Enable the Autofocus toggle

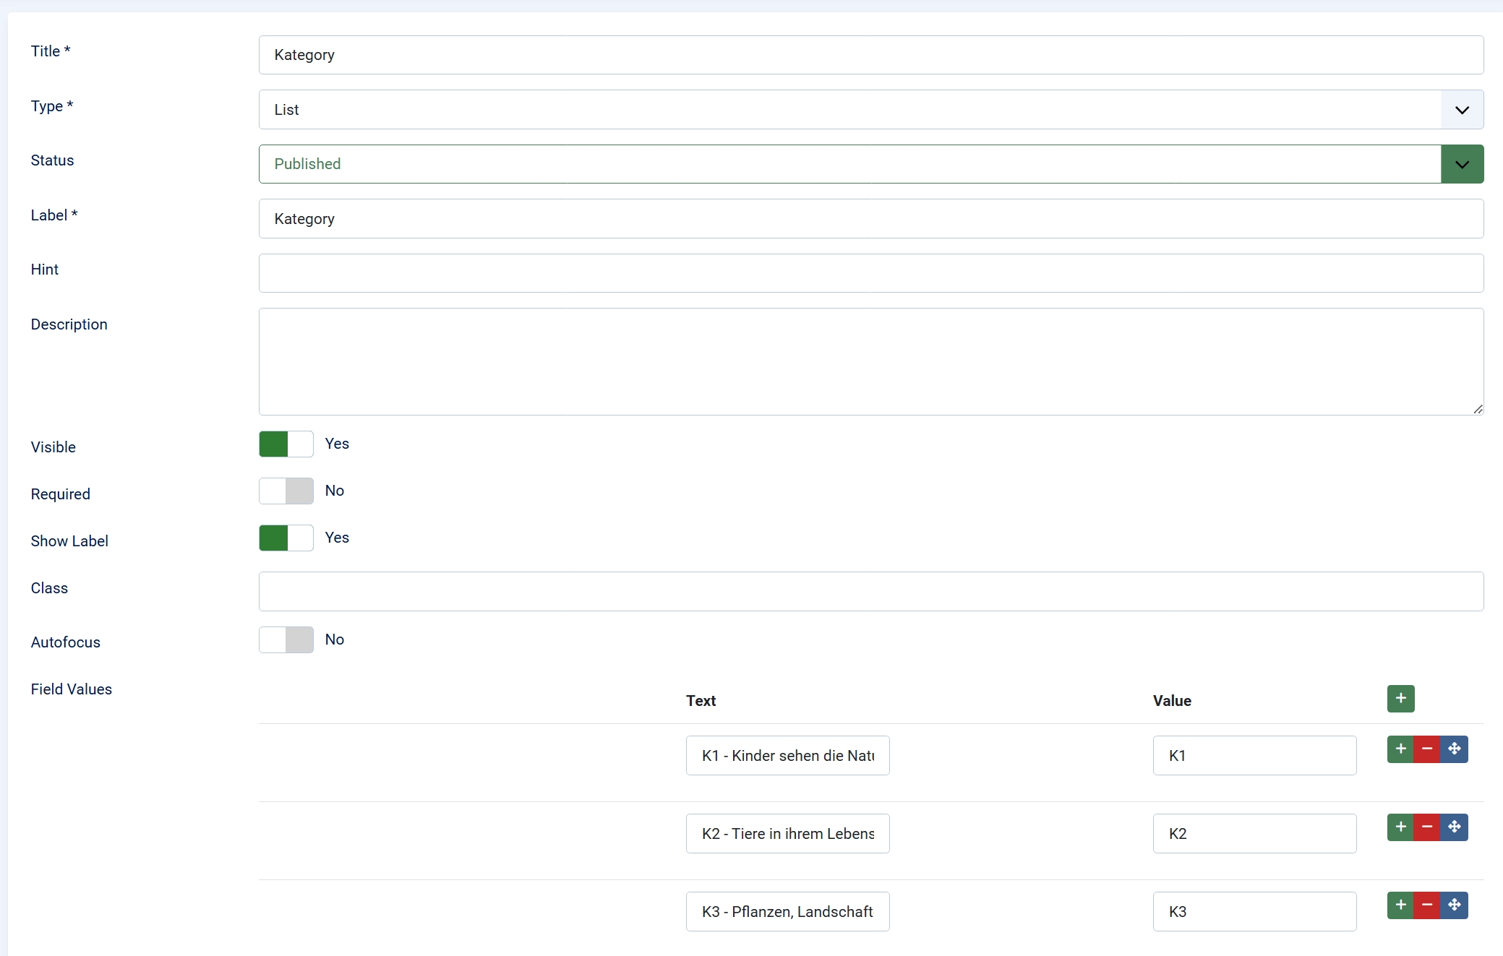click(x=286, y=640)
